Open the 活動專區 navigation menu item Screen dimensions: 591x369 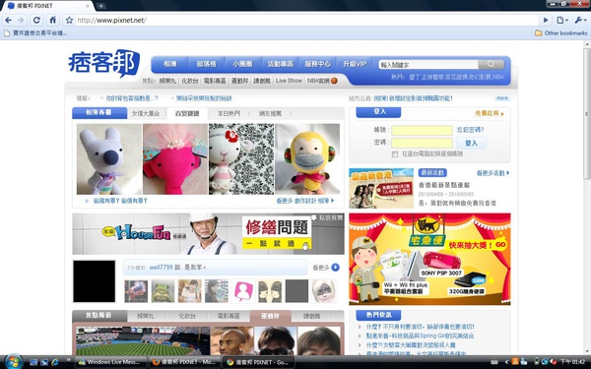[280, 64]
